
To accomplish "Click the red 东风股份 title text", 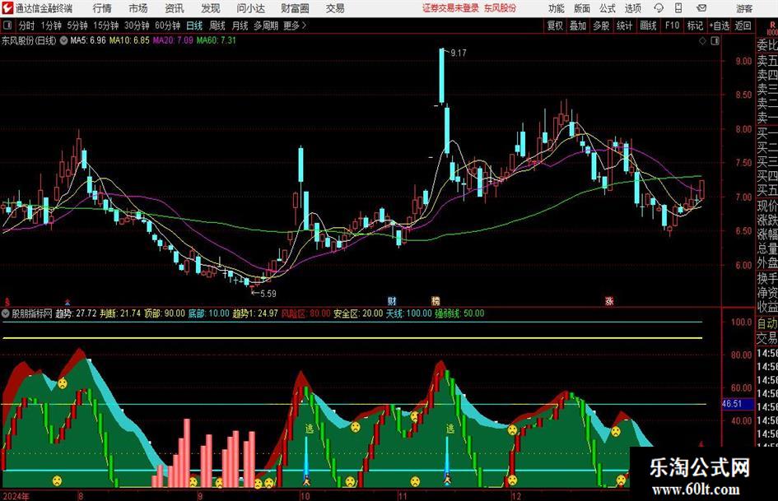I will click(x=501, y=8).
